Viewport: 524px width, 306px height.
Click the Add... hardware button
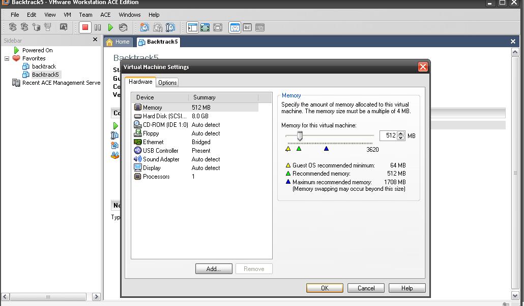(x=214, y=268)
